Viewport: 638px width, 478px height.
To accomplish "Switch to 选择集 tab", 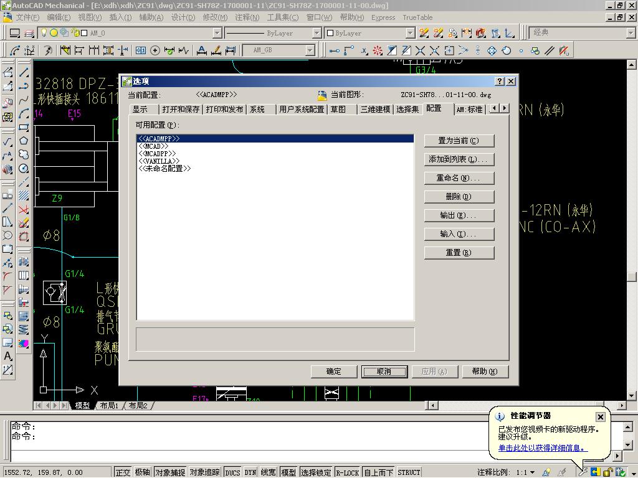I will click(407, 110).
